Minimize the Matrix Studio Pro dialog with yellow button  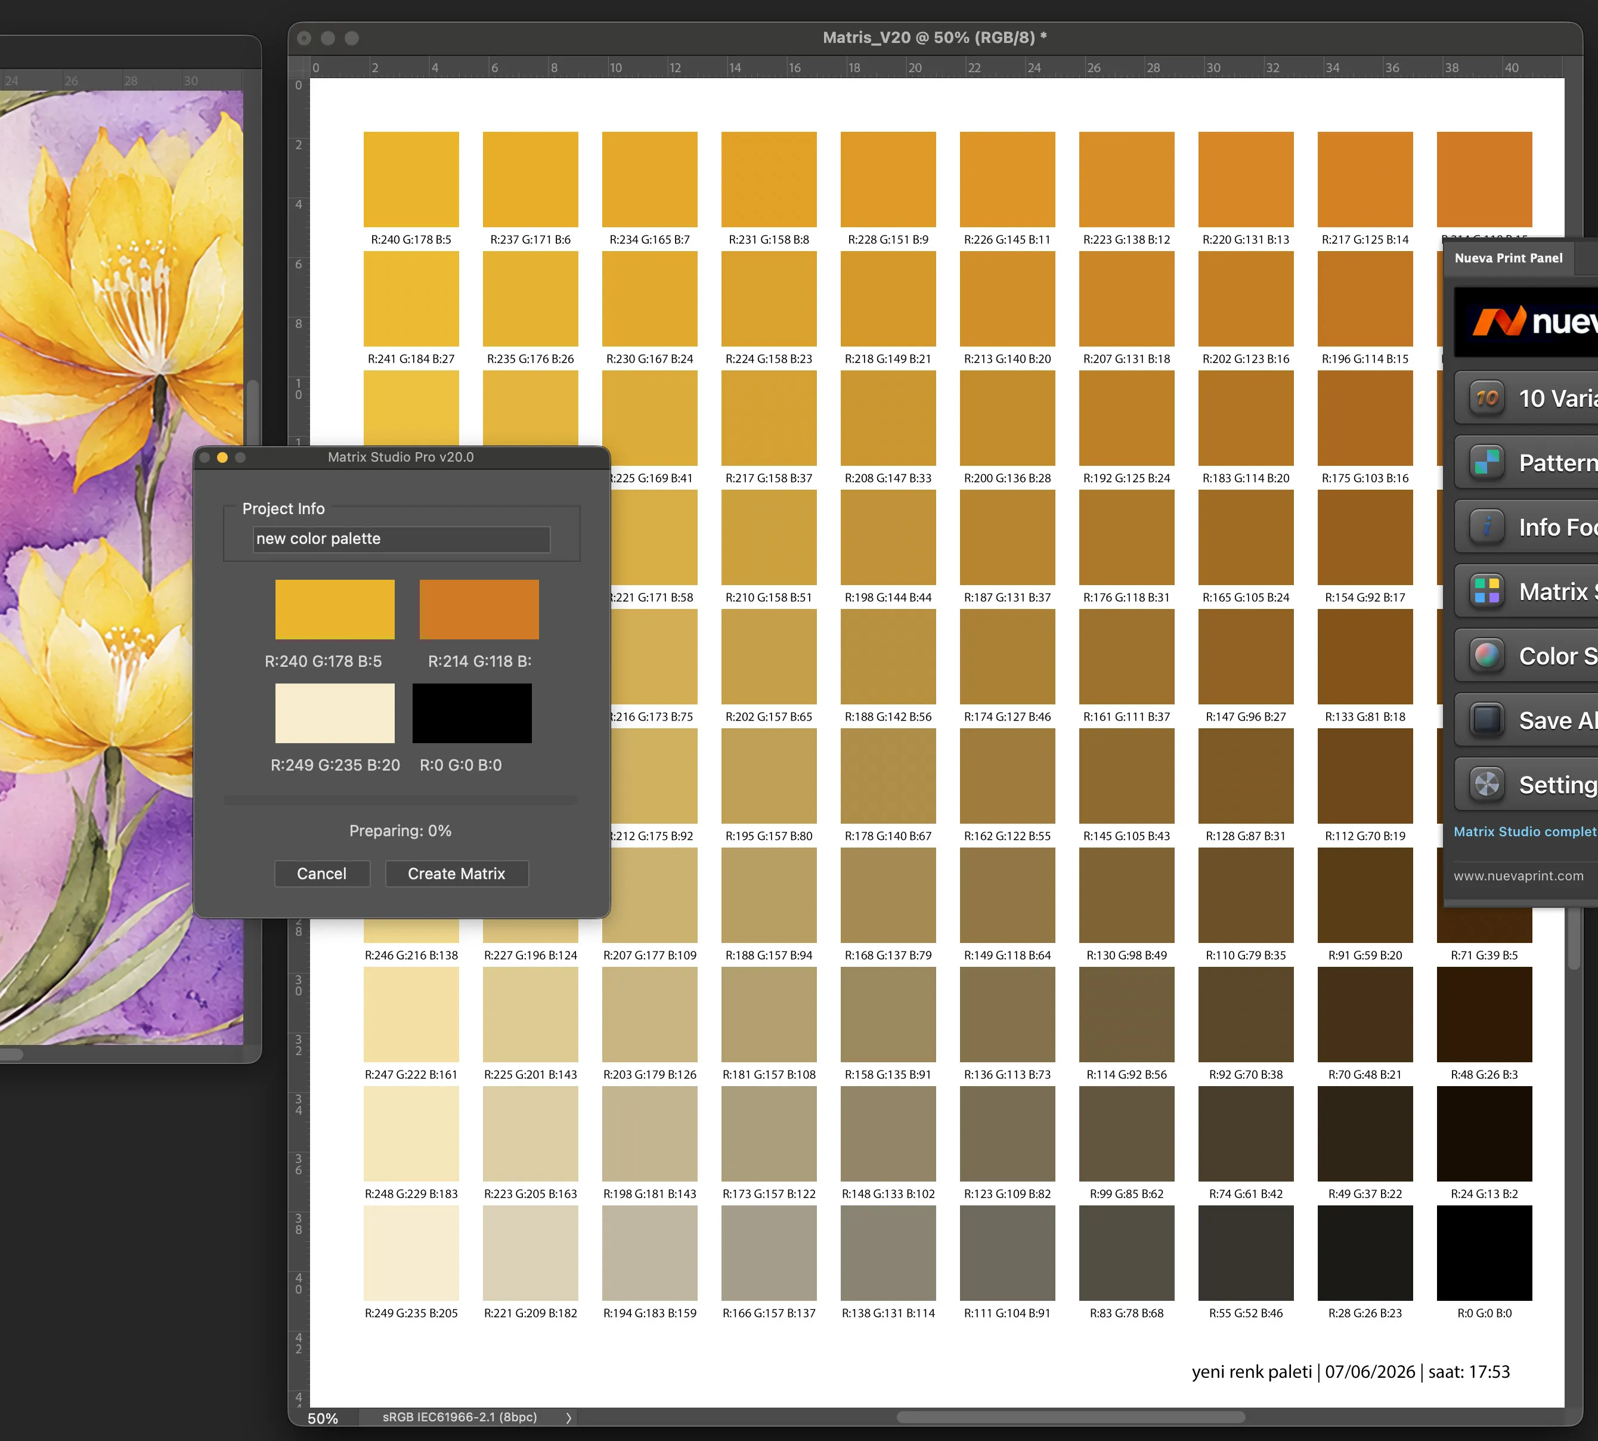[x=222, y=457]
